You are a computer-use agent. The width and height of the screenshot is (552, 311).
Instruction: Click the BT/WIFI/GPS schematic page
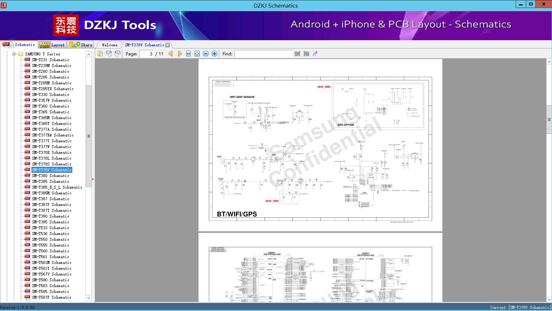(320, 145)
